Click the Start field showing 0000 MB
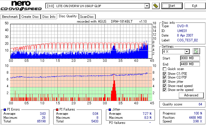The height and width of the screenshot is (125, 206). [x=190, y=58]
